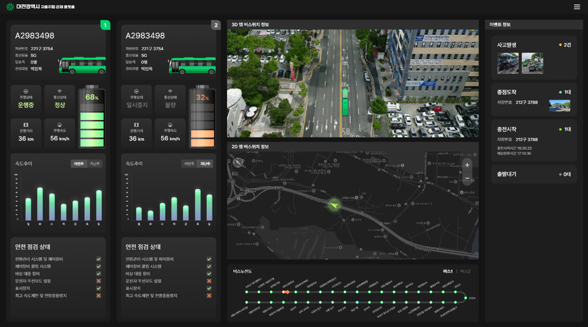This screenshot has width=588, height=327.
Task: Click the compass icon on 2D map
Action: [238, 162]
